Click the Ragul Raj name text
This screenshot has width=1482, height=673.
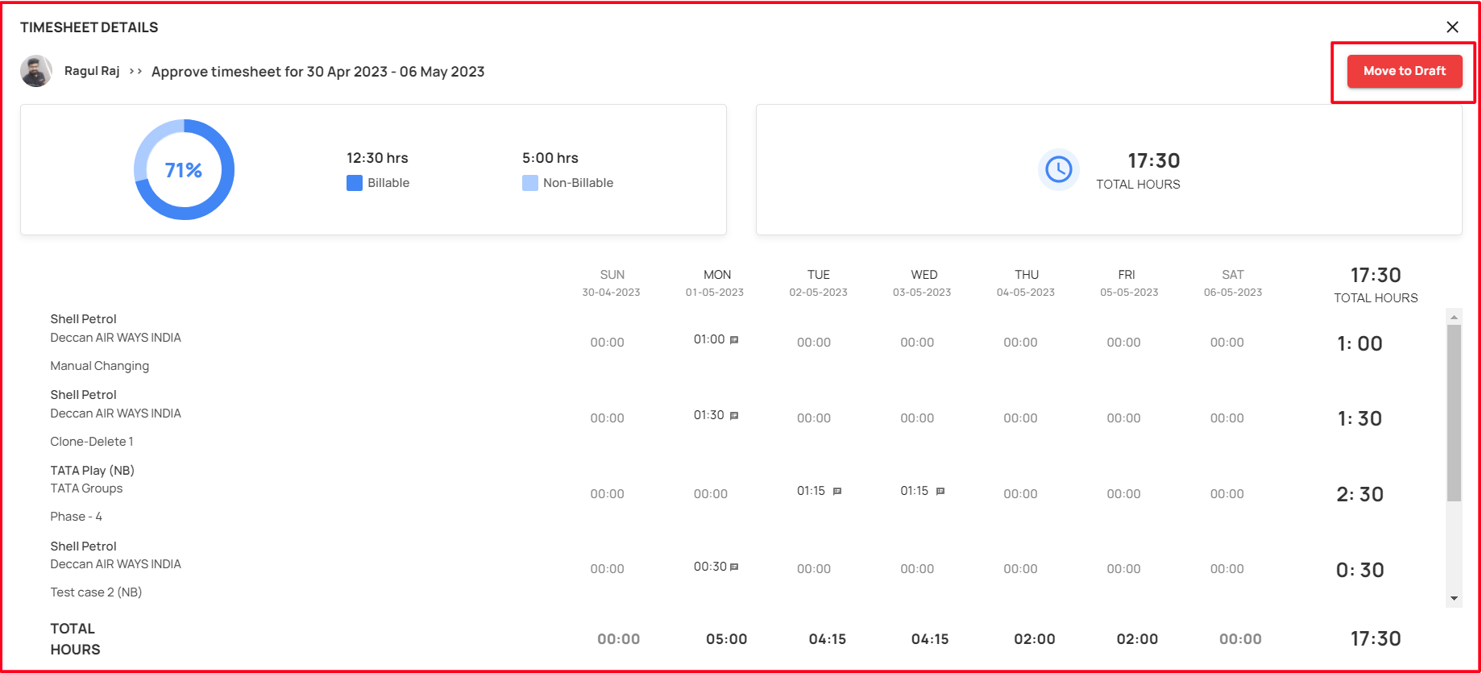[x=92, y=71]
